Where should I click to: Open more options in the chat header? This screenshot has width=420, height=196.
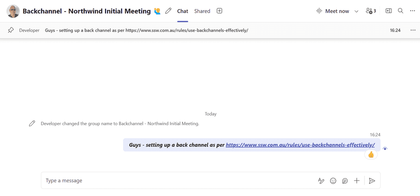point(413,11)
